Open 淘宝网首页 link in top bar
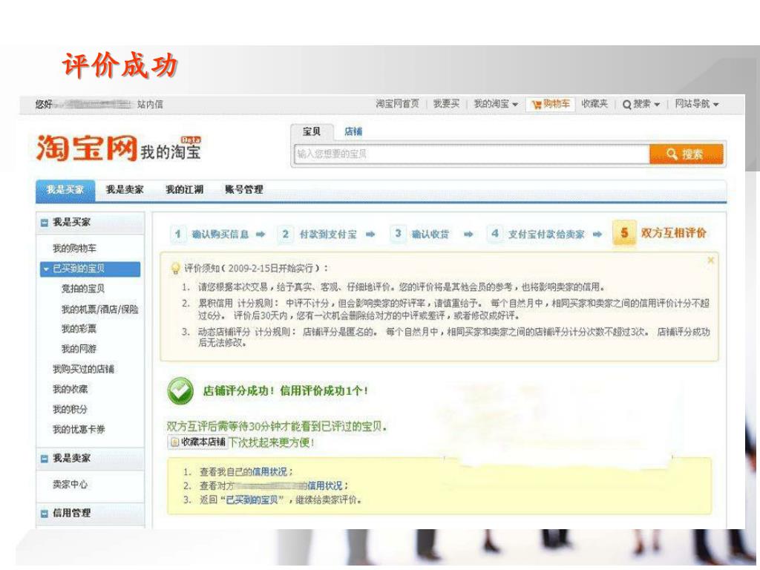 tap(398, 104)
